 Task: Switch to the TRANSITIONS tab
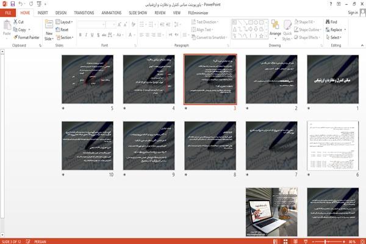[84, 13]
